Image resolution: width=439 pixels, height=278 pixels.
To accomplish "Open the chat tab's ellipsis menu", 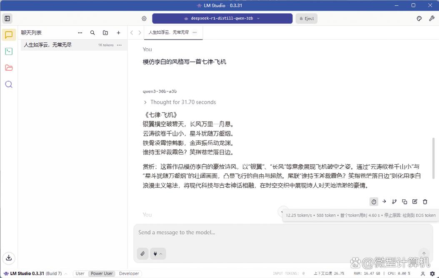I will pyautogui.click(x=195, y=32).
